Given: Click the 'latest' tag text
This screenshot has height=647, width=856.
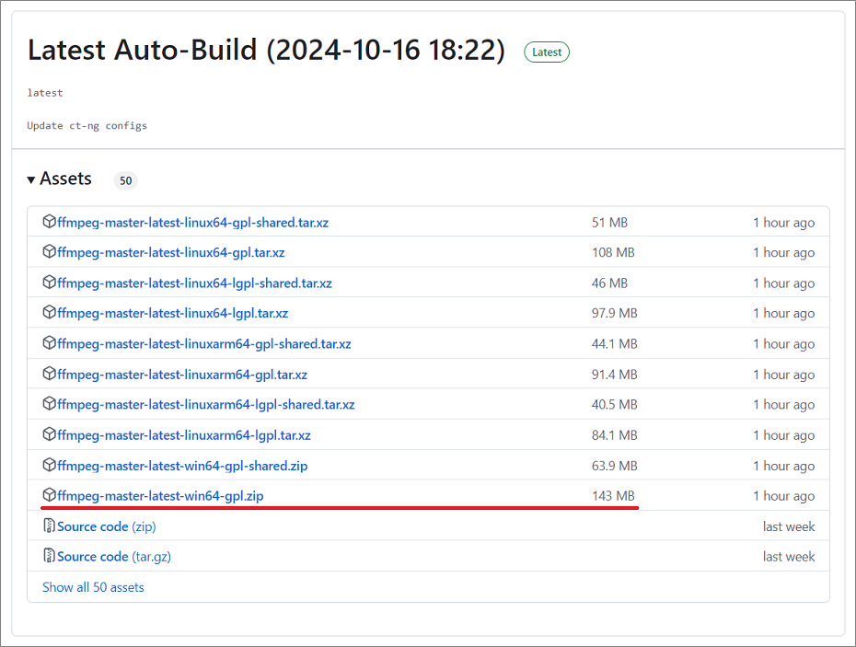Looking at the screenshot, I should pos(45,93).
